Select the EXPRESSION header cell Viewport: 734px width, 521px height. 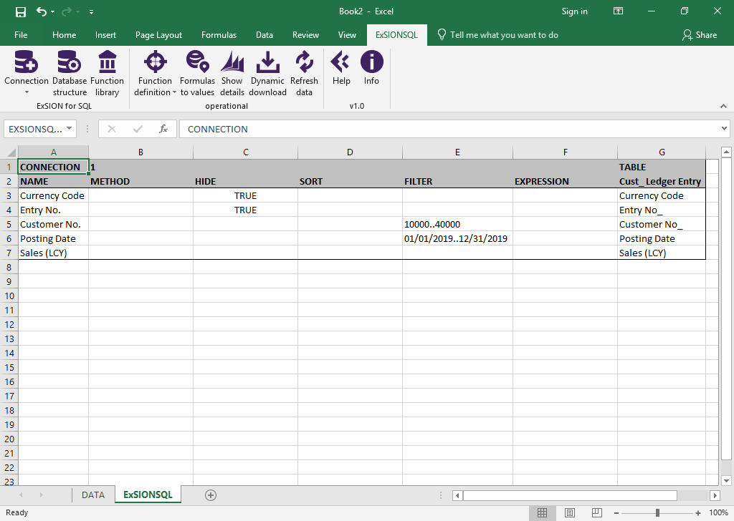565,181
